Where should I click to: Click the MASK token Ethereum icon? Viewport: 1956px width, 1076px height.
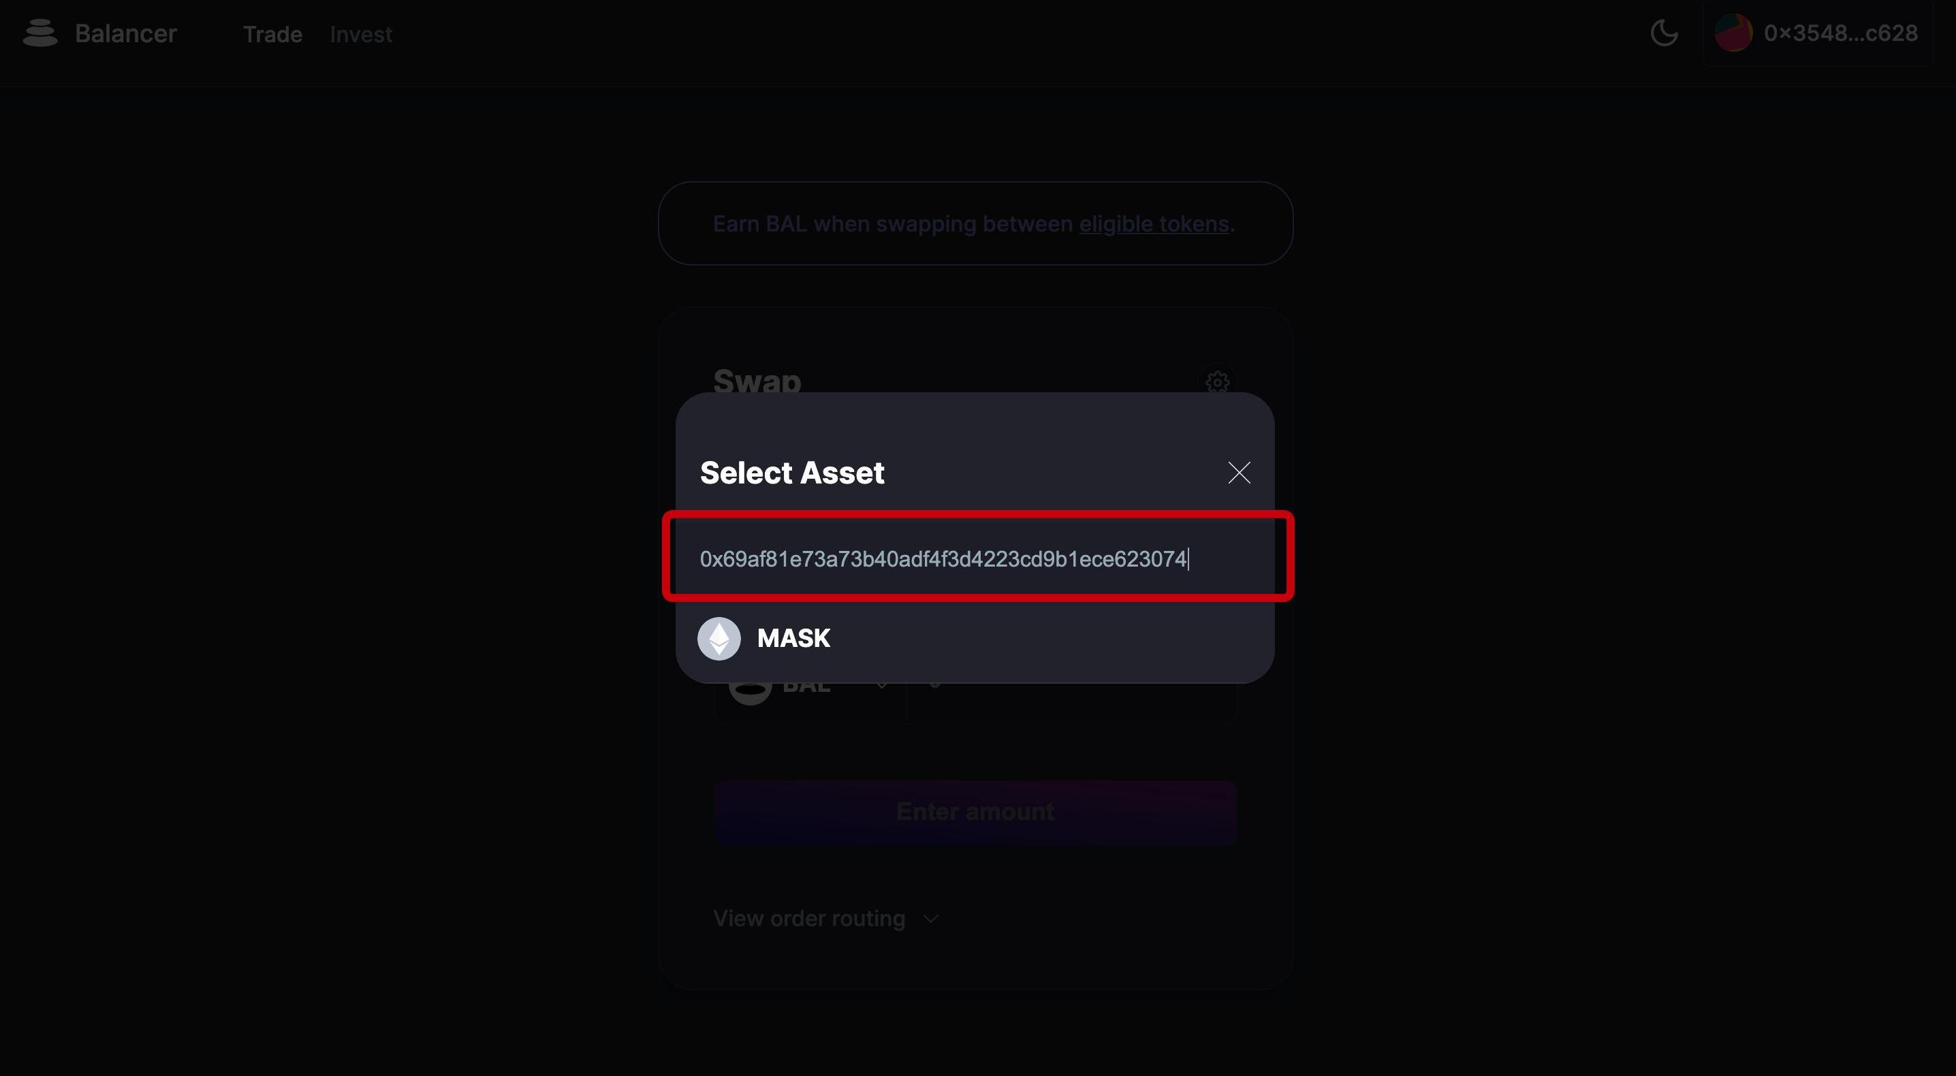click(x=719, y=639)
